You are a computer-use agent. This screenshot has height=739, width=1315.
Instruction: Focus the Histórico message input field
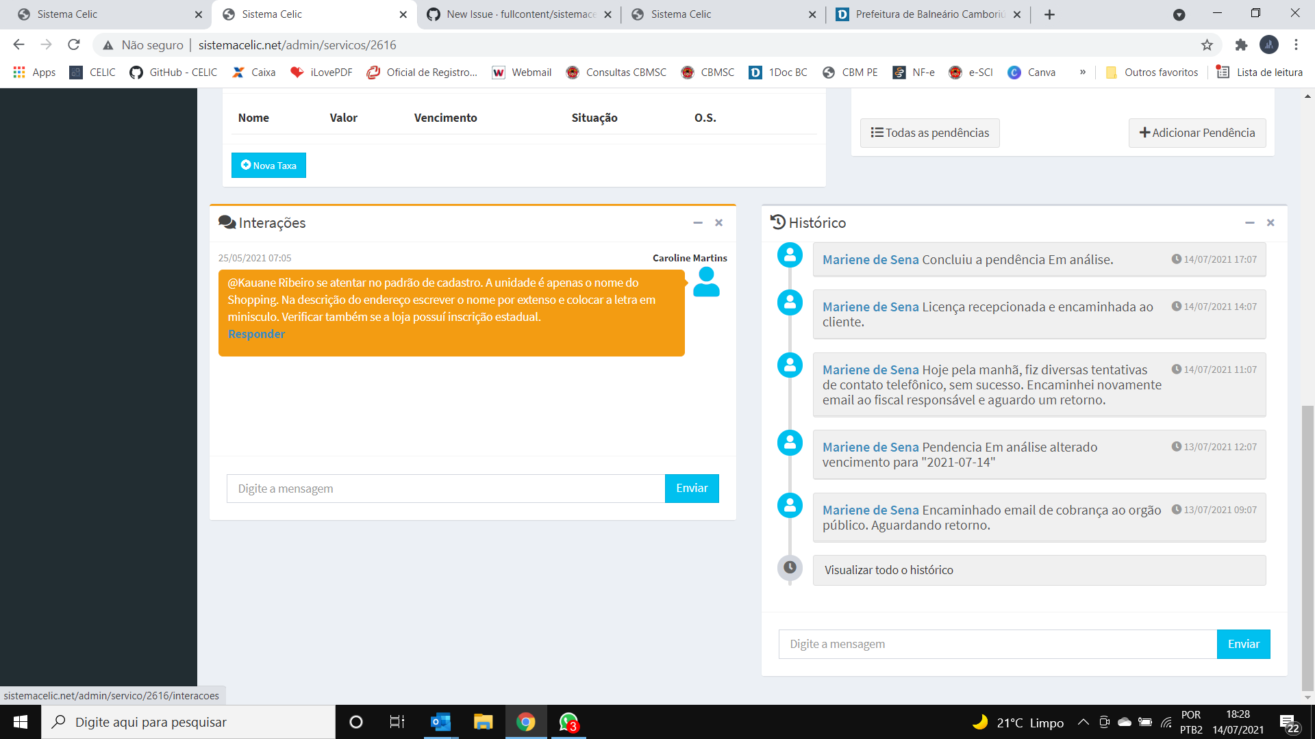[x=998, y=644]
